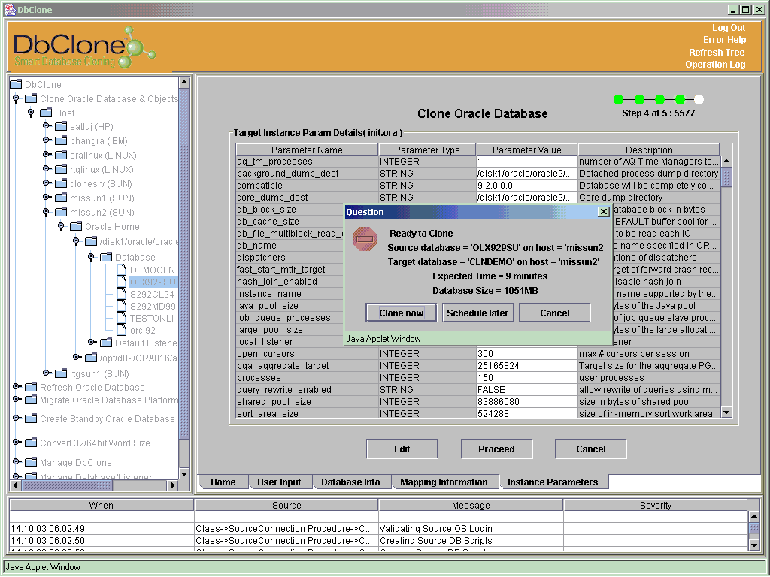Close the Question dialog with X

click(604, 211)
